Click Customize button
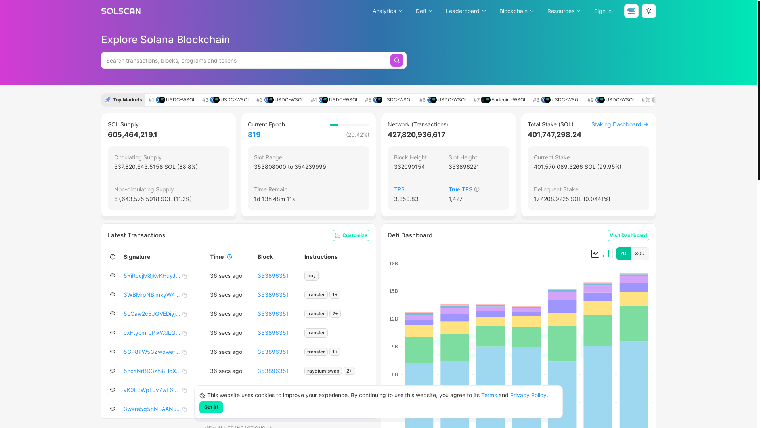Screen dimensions: 761x428 point(351,235)
